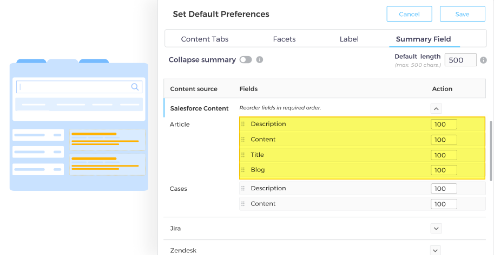
Task: Click drag handle for Article Content field
Action: tap(243, 140)
